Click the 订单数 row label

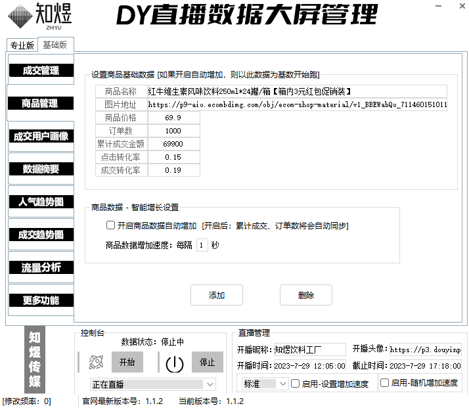pos(121,131)
